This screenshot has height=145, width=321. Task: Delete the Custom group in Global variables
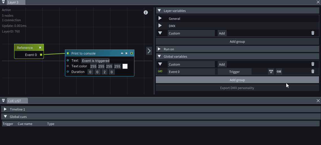[x=313, y=64]
